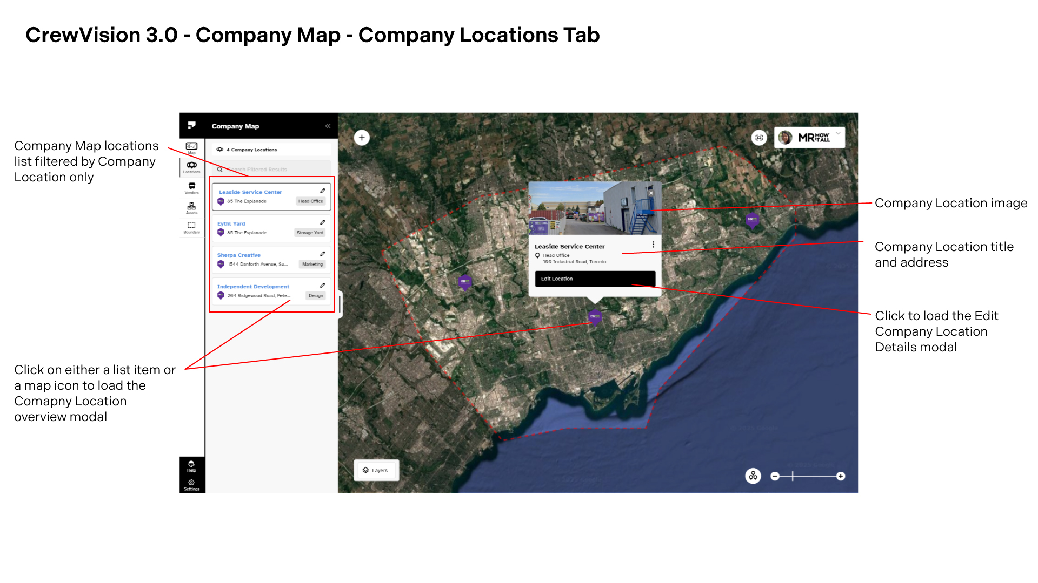Open Help from the sidebar
The image size is (1038, 583).
(x=191, y=466)
